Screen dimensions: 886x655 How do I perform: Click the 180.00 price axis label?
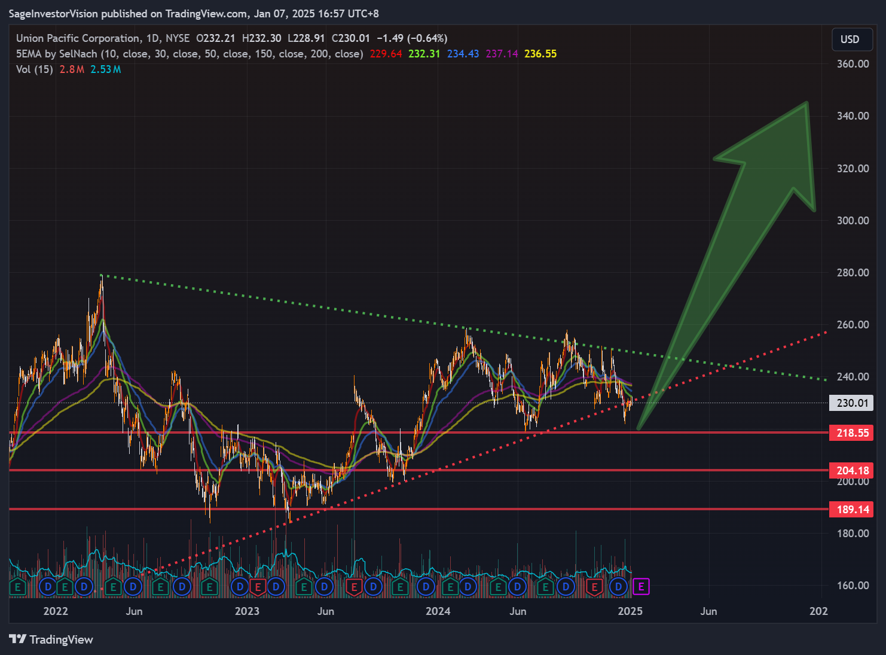[853, 534]
